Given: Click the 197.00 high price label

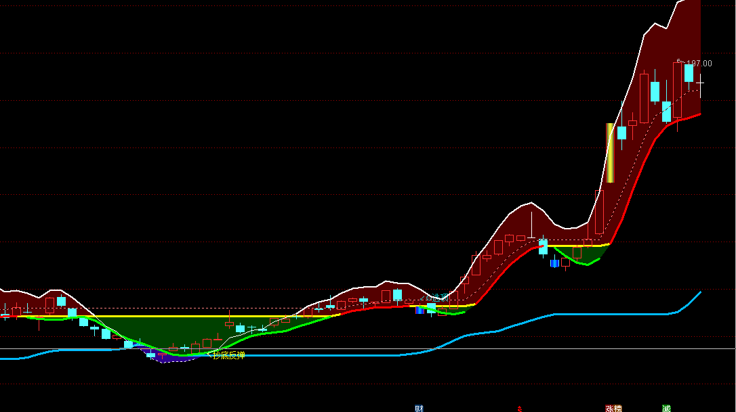Looking at the screenshot, I should (699, 64).
